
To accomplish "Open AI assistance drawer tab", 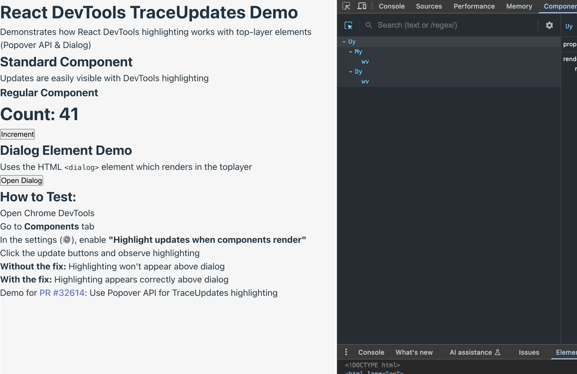I will 475,352.
